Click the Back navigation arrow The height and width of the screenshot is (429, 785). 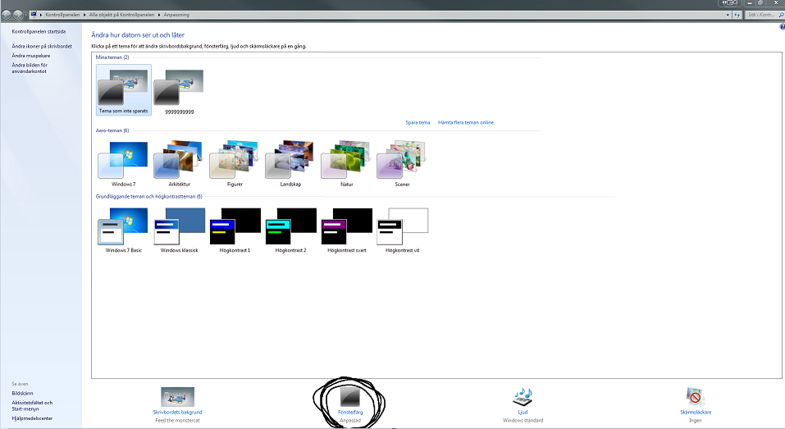[7, 15]
